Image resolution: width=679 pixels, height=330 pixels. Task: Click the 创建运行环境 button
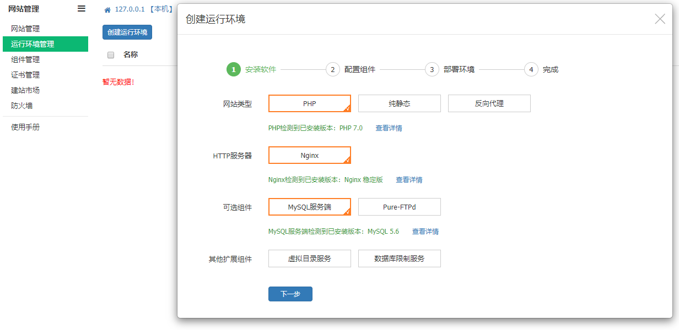tap(127, 32)
